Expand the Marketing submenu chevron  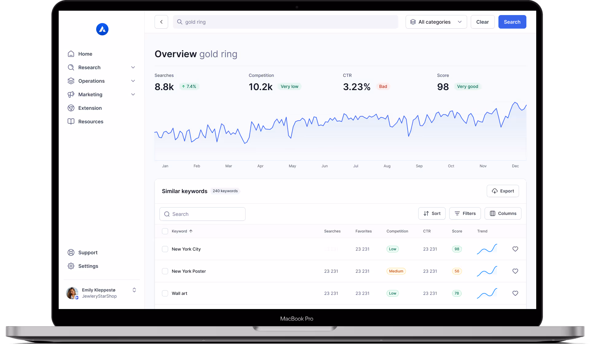pyautogui.click(x=133, y=94)
